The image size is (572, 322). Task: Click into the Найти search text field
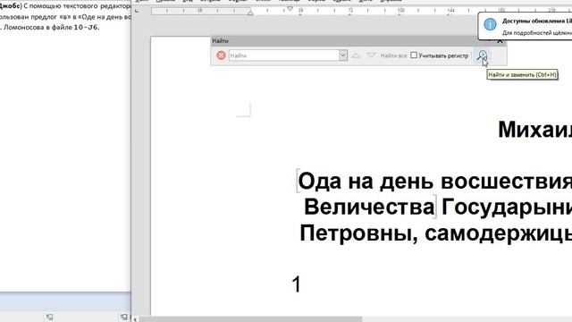(284, 55)
